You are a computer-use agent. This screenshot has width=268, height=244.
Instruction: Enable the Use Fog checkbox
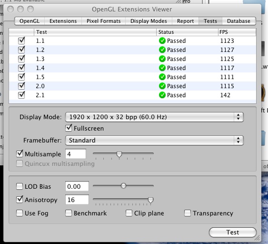(x=20, y=213)
